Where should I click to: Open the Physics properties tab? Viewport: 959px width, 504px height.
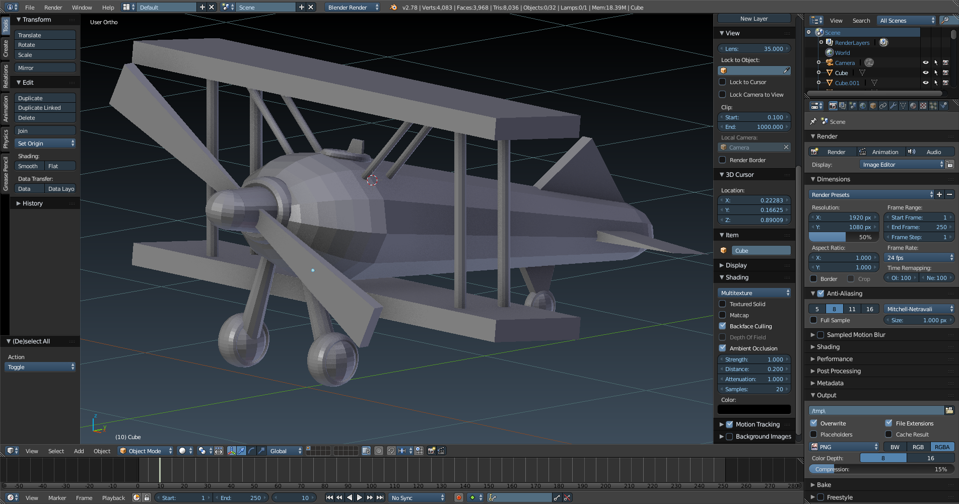(x=943, y=106)
